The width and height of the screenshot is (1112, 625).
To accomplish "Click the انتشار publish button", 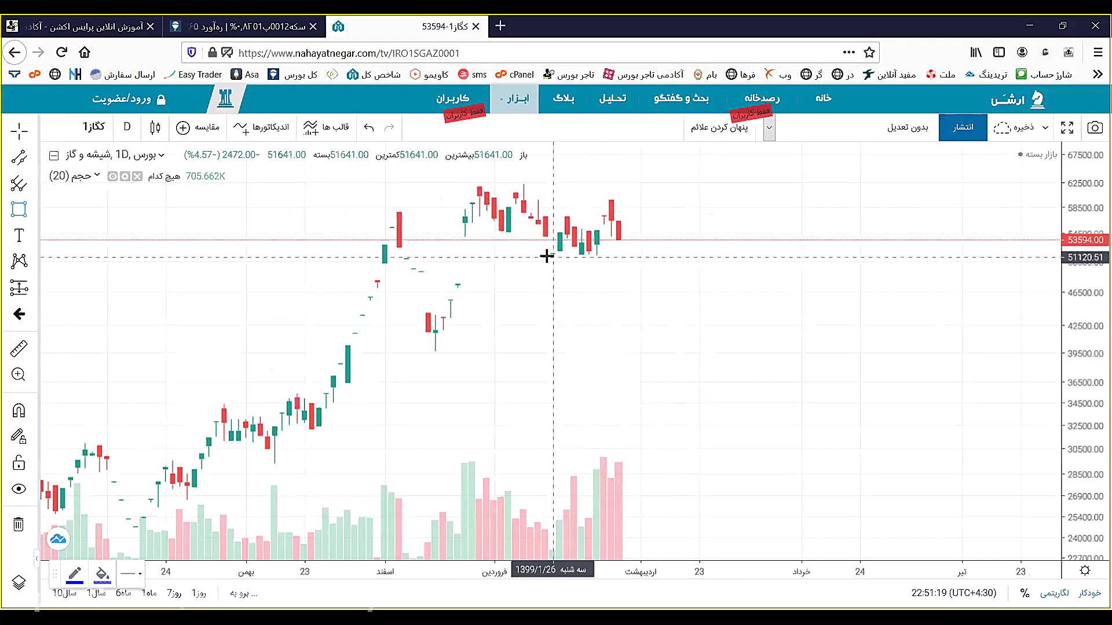I will [963, 127].
